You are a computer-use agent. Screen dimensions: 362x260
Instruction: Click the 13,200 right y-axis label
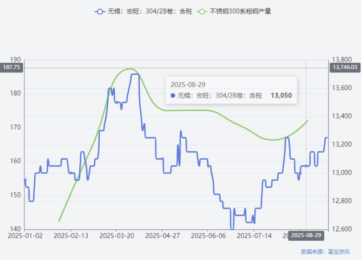coord(341,144)
